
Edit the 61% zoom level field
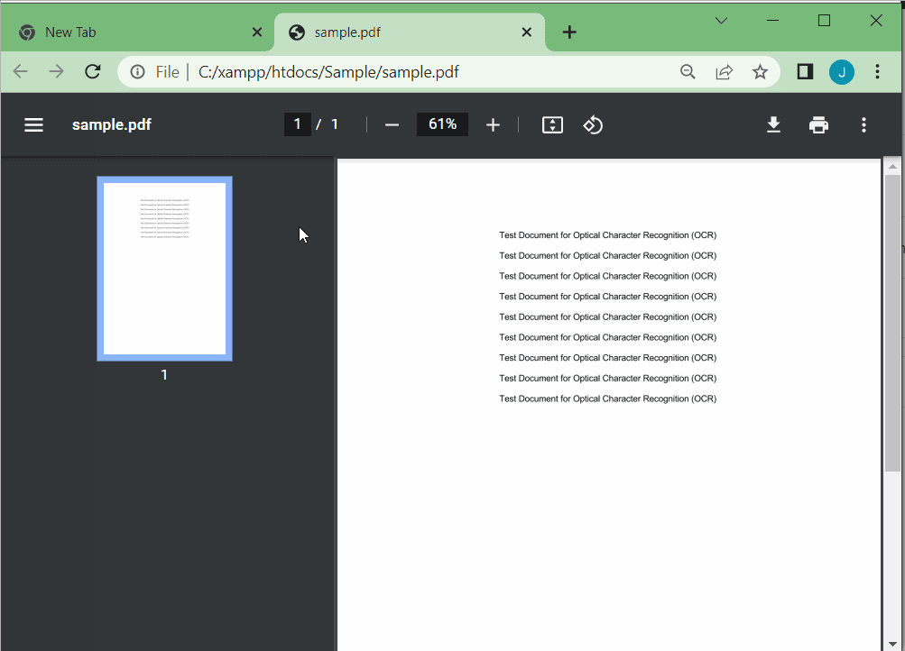coord(442,124)
